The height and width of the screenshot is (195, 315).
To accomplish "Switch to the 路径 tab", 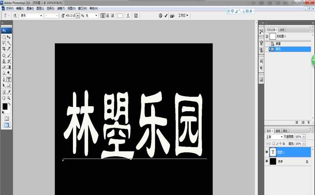I will click(x=285, y=131).
